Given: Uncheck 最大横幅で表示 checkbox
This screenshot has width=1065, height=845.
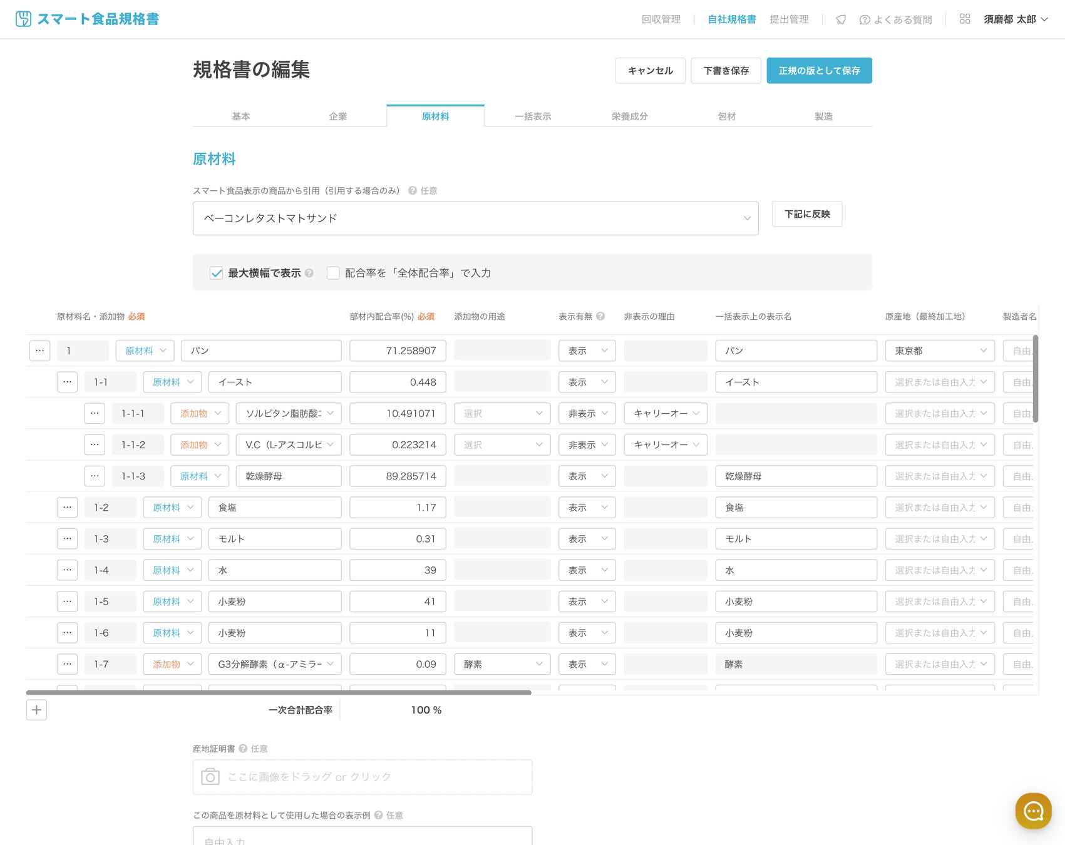Looking at the screenshot, I should pos(216,273).
